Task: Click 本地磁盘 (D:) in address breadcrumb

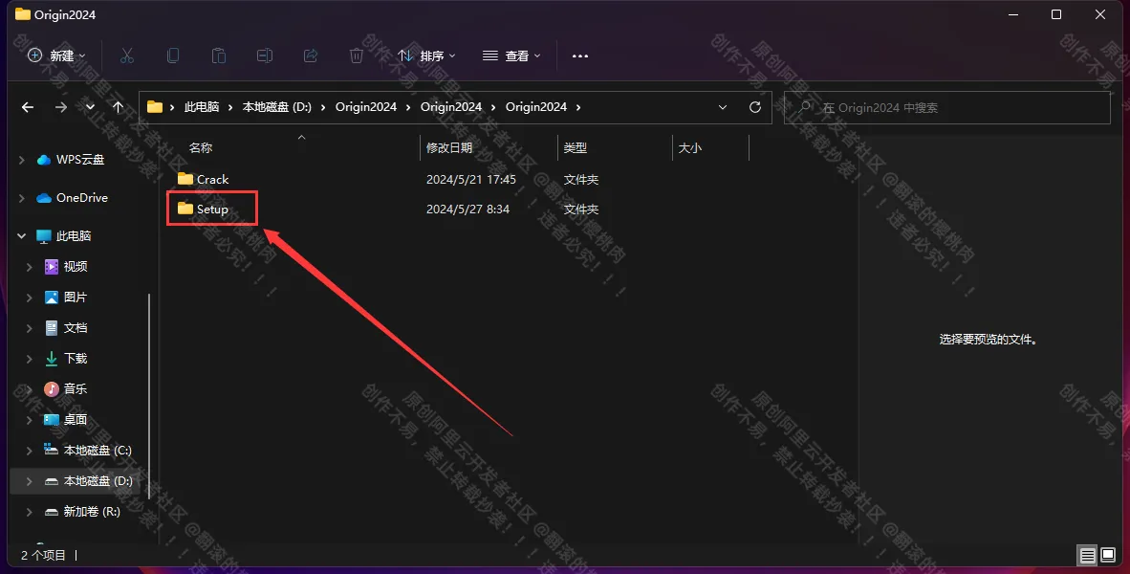Action: point(276,107)
